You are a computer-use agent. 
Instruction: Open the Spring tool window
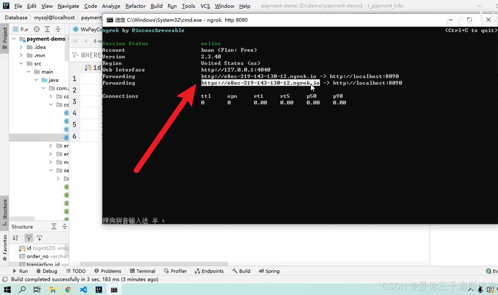pyautogui.click(x=269, y=271)
